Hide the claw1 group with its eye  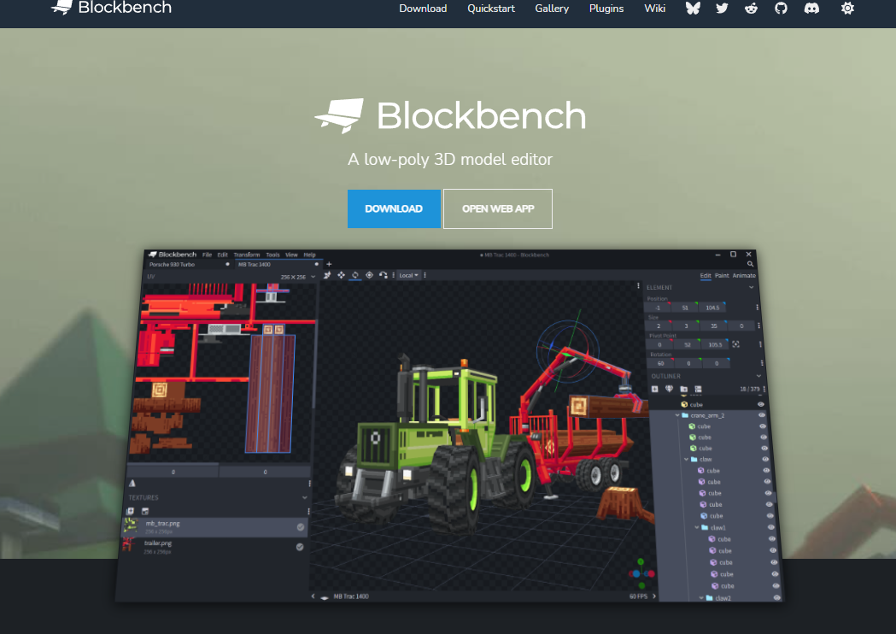[770, 528]
